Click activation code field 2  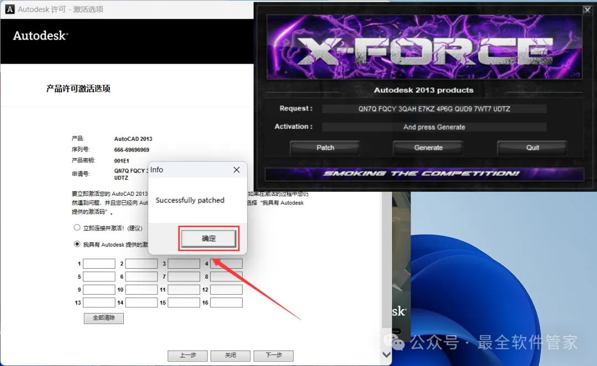[142, 264]
